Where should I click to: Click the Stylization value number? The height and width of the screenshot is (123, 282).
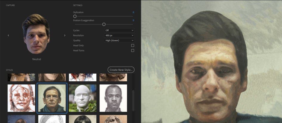pyautogui.click(x=133, y=12)
